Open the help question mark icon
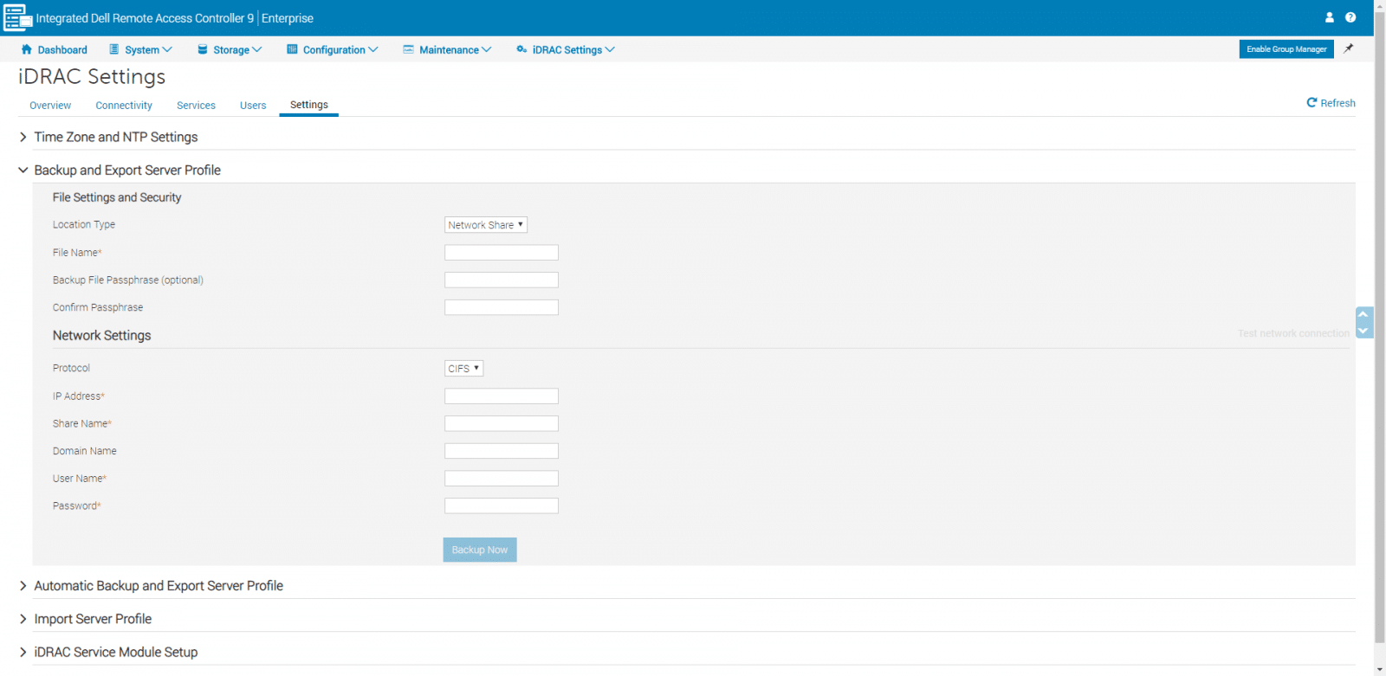The image size is (1386, 676). [1350, 17]
